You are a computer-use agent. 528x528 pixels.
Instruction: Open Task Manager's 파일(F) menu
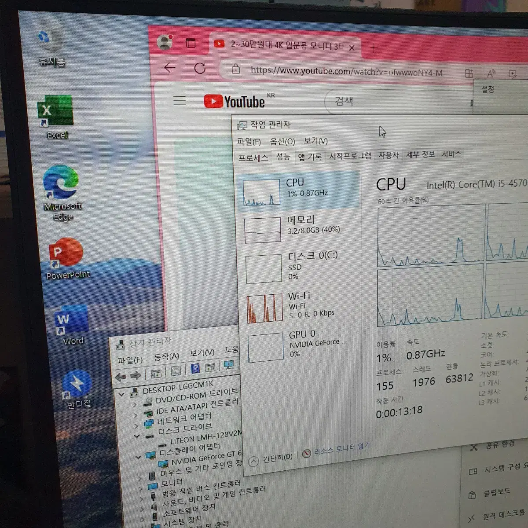coord(249,142)
